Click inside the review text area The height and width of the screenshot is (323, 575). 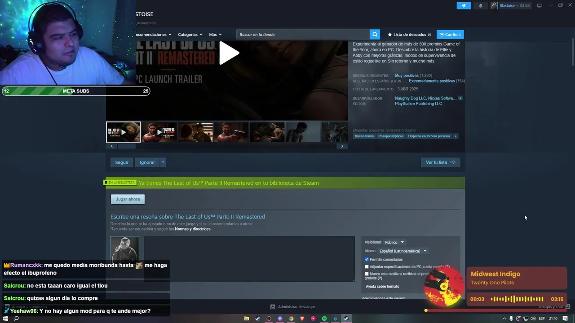click(x=249, y=259)
